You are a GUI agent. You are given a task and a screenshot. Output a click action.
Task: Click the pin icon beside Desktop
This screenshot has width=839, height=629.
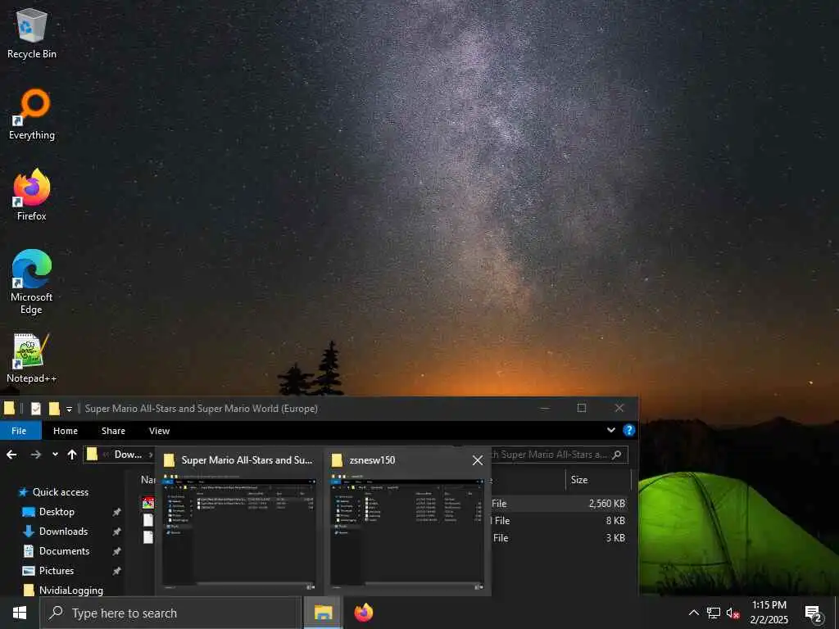click(116, 512)
